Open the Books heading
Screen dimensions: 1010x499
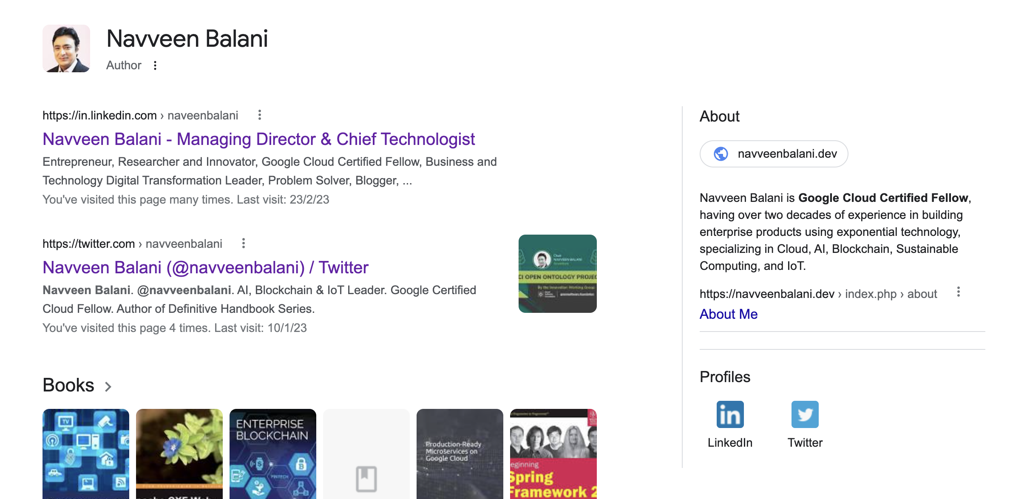(68, 385)
